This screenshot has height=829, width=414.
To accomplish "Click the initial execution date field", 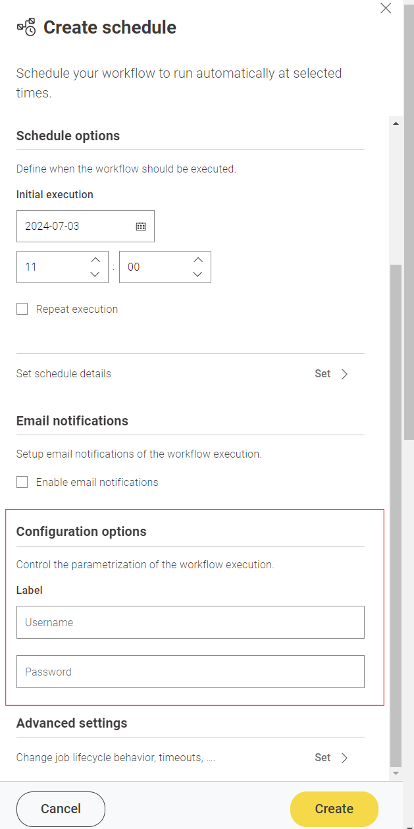I will tap(76, 227).
